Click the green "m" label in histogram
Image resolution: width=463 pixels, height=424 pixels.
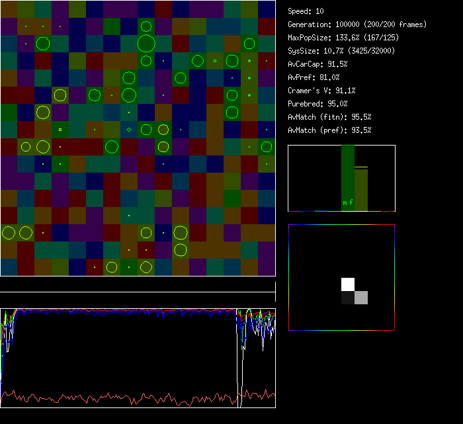tap(345, 202)
